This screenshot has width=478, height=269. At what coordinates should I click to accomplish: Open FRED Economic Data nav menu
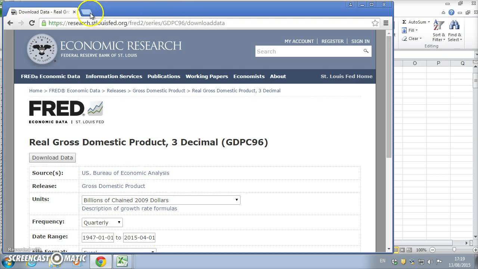[50, 76]
